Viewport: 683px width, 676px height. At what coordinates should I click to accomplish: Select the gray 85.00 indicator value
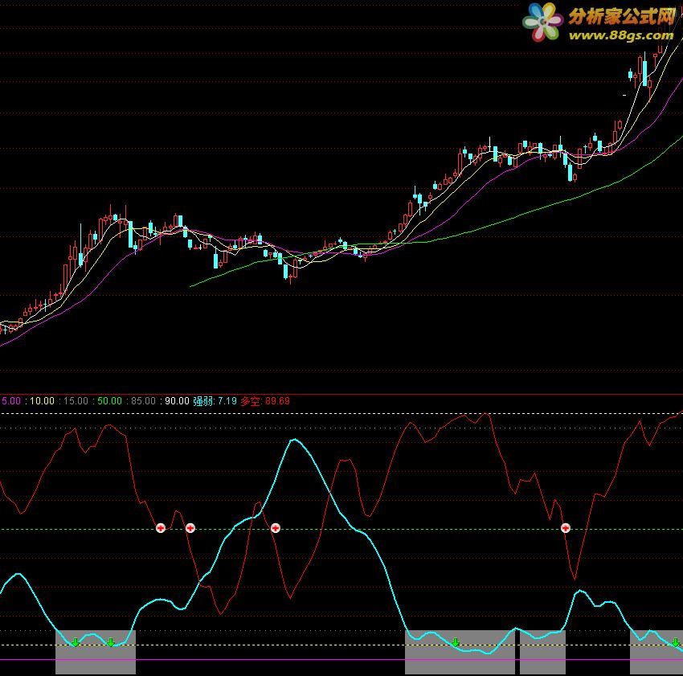[x=143, y=401]
